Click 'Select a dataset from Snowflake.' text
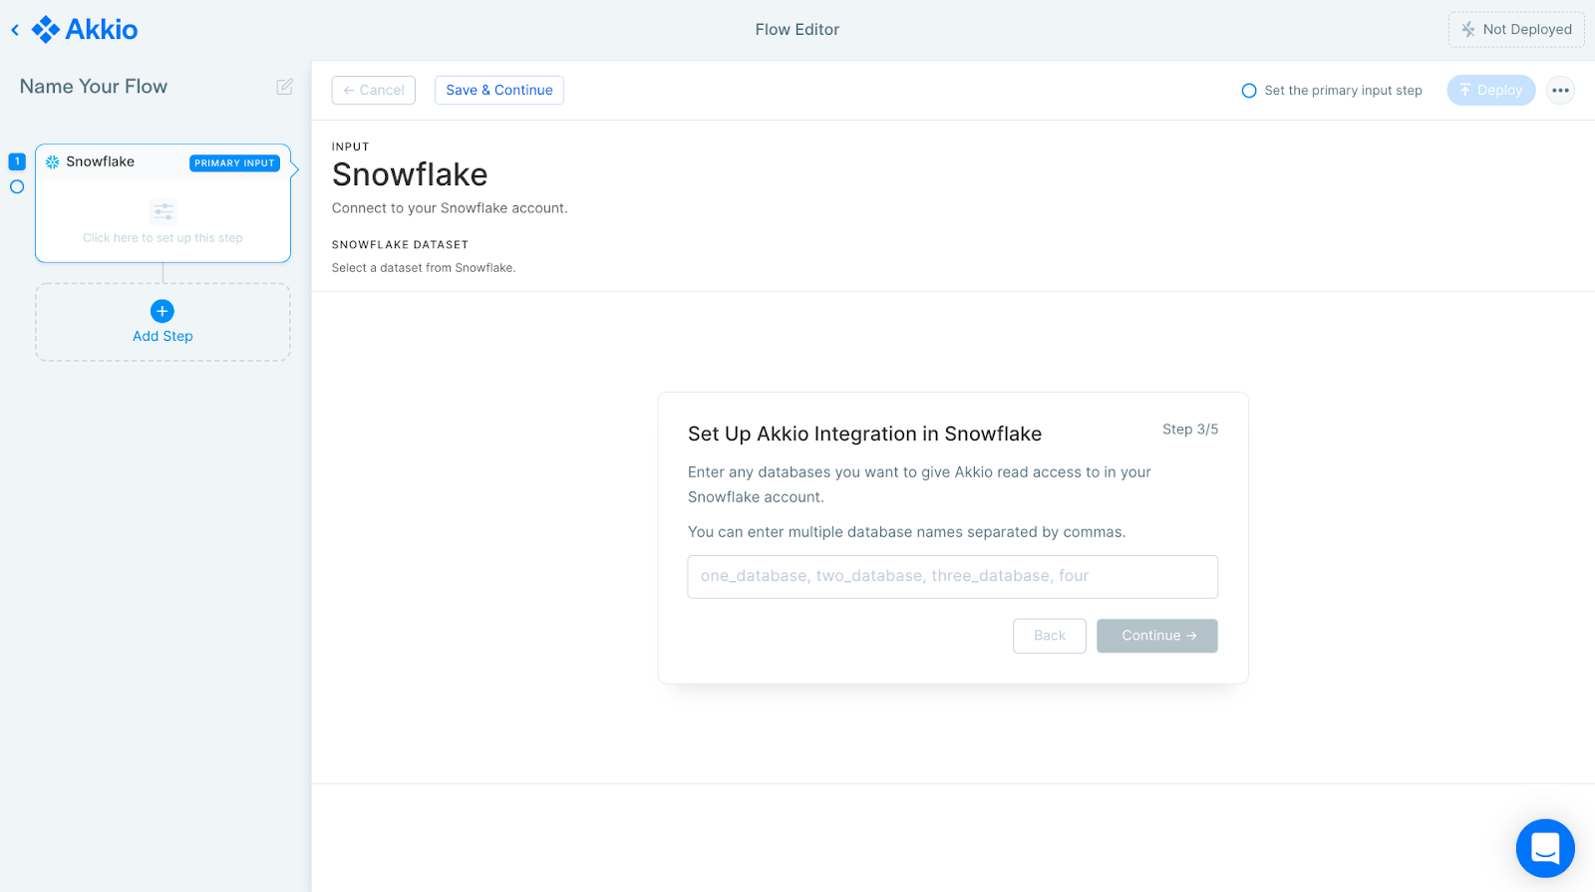This screenshot has height=892, width=1595. coord(424,268)
